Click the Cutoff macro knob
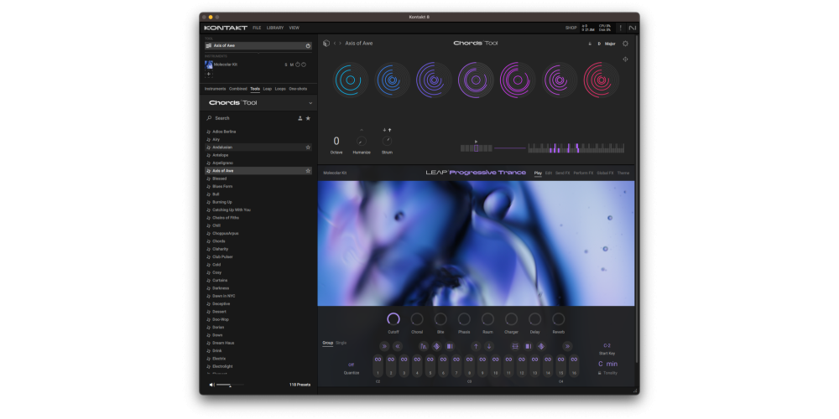The image size is (839, 419). [393, 319]
